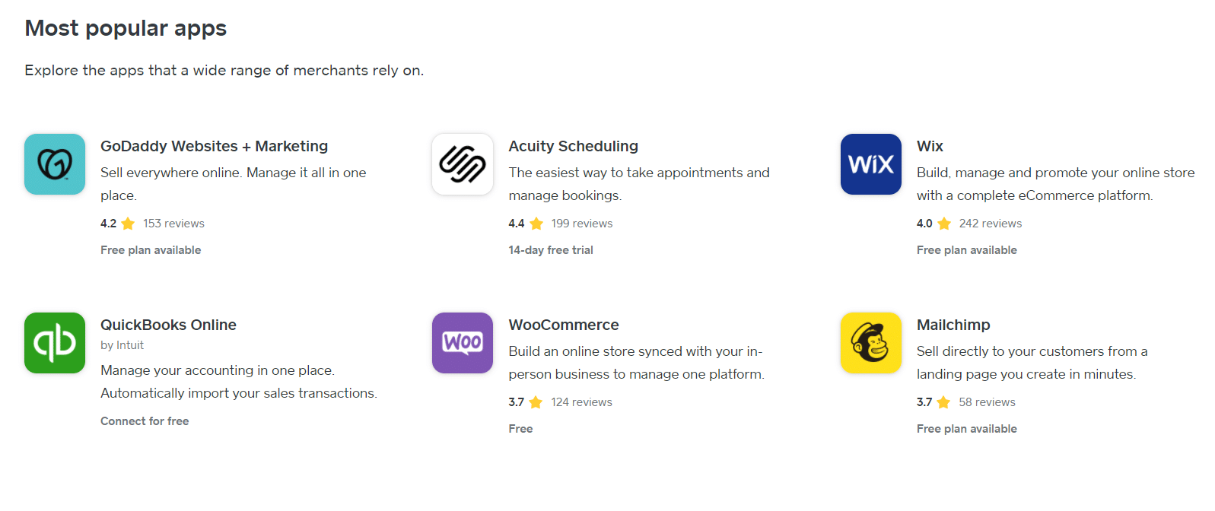Screen dimensions: 1215x511
Task: Open the QuickBooks Online title link
Action: (168, 325)
